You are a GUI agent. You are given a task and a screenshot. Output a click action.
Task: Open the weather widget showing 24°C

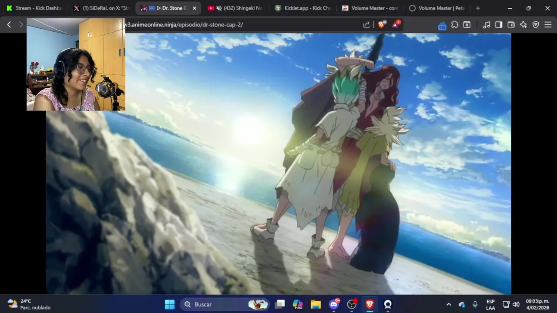click(29, 304)
